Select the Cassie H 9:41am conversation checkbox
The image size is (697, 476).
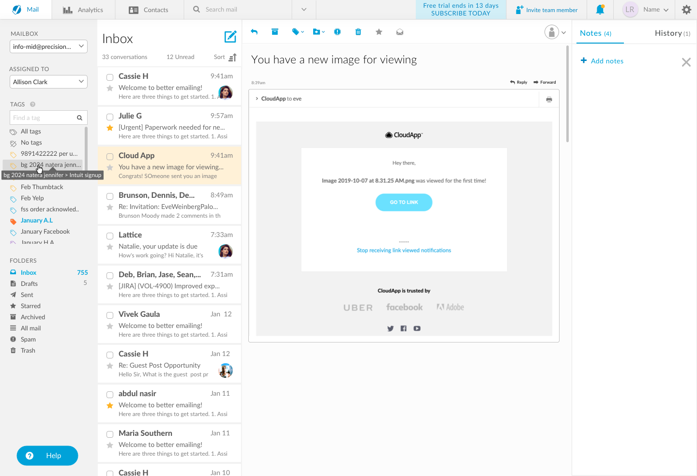(x=110, y=77)
